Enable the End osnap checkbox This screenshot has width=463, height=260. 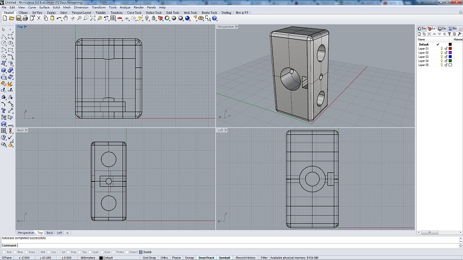4,252
